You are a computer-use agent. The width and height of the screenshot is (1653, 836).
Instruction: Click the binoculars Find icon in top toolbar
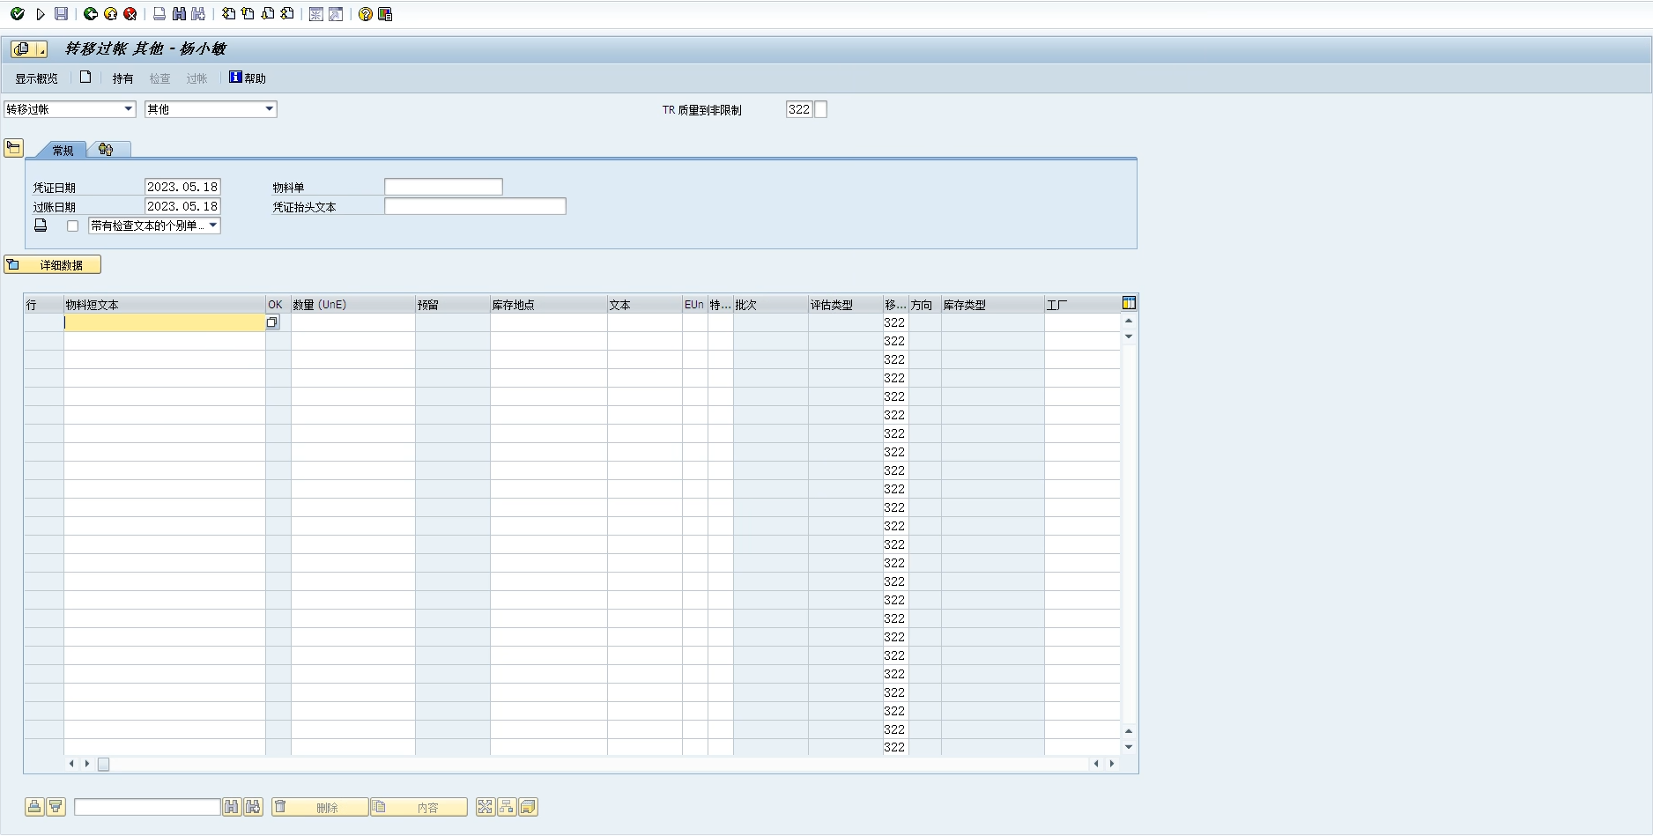coord(179,14)
